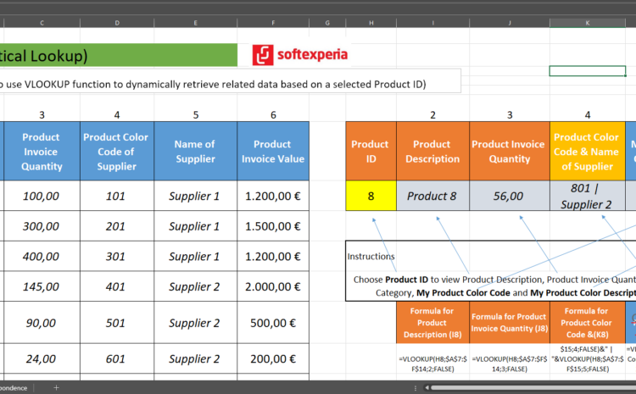The height and width of the screenshot is (394, 636).
Task: Select 'Supplier 2' in the 401 row
Action: [196, 286]
